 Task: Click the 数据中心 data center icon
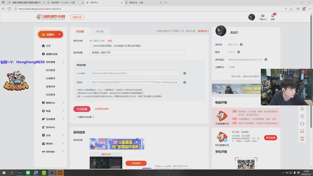click(43, 103)
